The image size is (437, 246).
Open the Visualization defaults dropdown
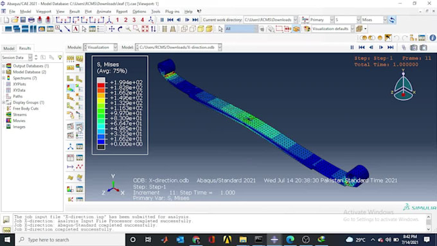[333, 29]
